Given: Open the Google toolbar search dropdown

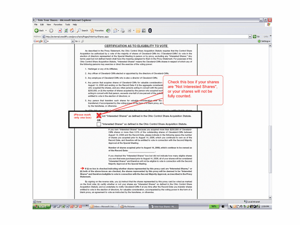Looking at the screenshot, I should (72, 41).
